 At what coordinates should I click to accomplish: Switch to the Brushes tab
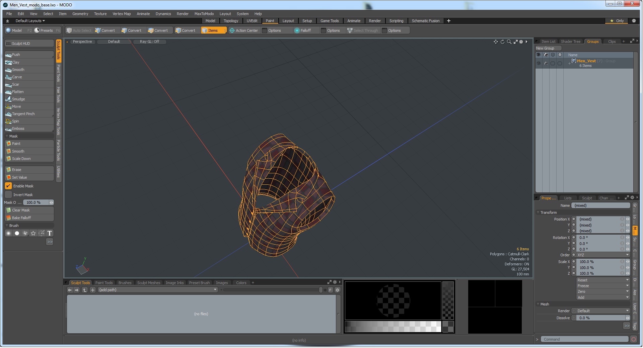tap(125, 283)
